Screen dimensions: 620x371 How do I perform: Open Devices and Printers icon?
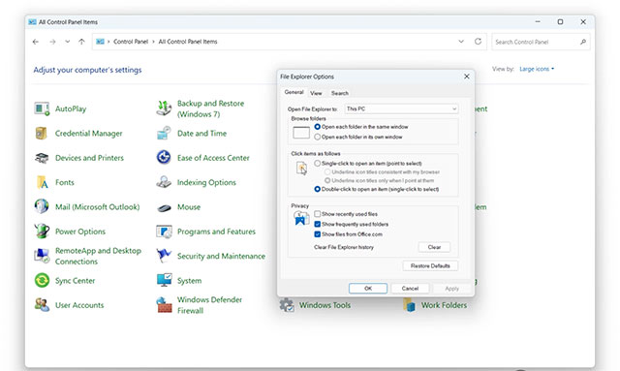[x=42, y=158]
